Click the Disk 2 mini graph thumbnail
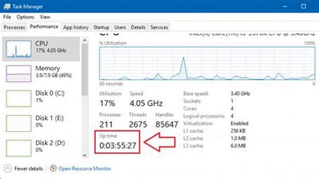The image size is (319, 179). click(x=19, y=148)
